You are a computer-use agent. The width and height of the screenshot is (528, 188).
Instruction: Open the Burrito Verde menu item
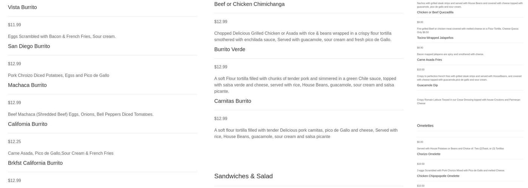[230, 49]
